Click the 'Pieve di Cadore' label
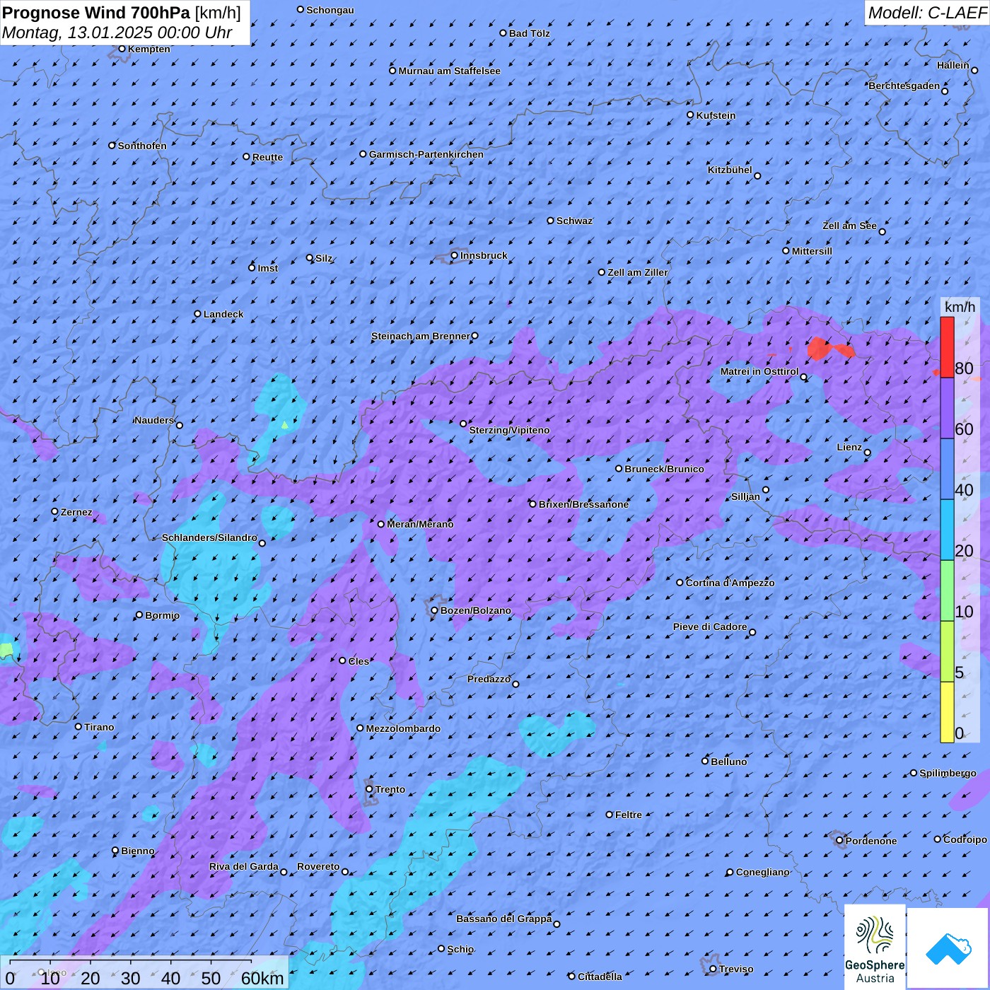Viewport: 990px width, 990px height. click(710, 627)
